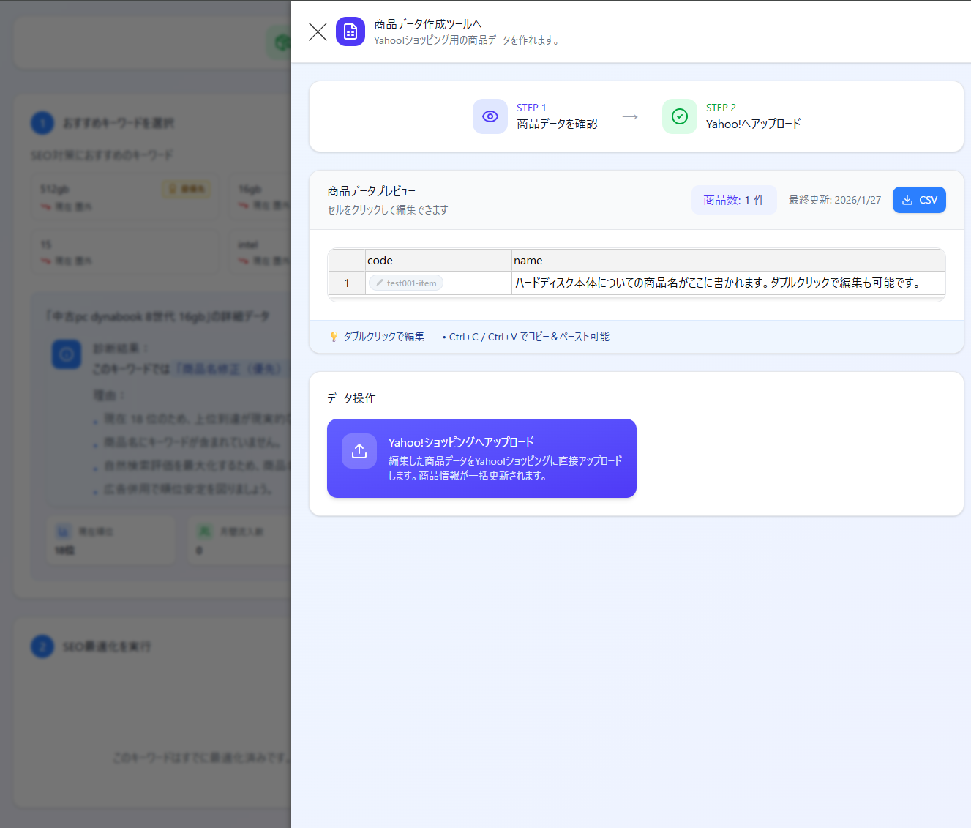Switch to STEP 2 Yahoo!へアップロード

pyautogui.click(x=753, y=116)
